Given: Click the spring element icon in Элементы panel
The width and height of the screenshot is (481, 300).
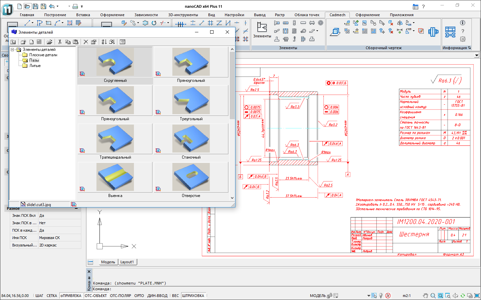Looking at the screenshot, I should 294,31.
